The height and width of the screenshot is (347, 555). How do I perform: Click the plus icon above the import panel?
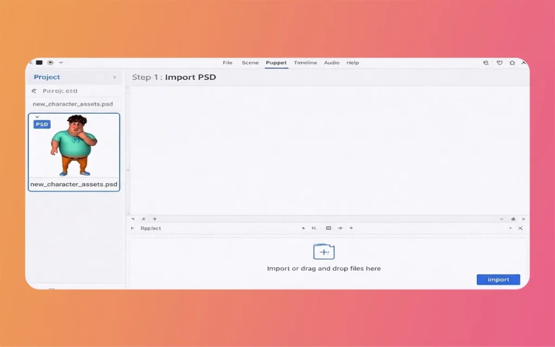click(154, 219)
